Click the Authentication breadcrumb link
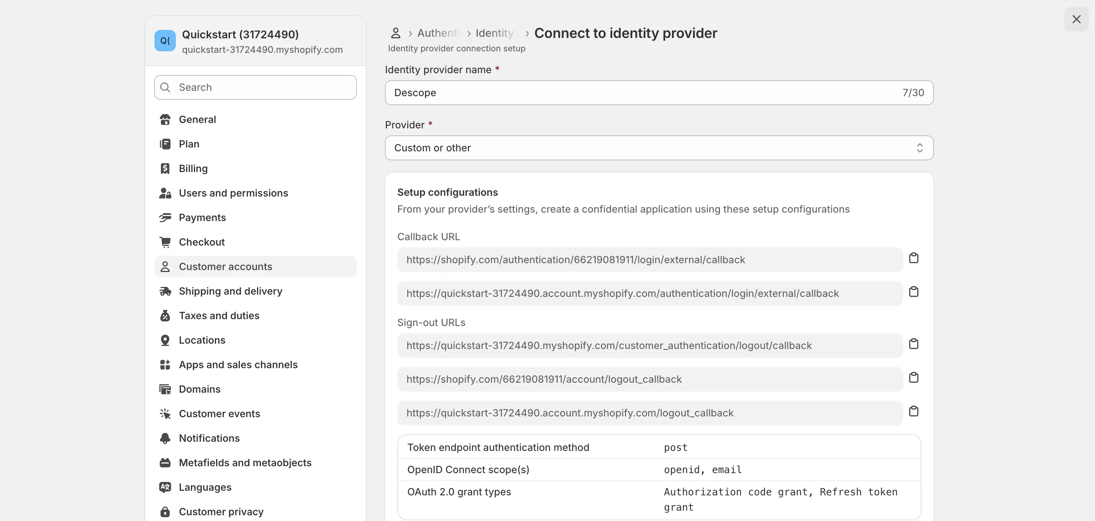1095x521 pixels. coord(438,33)
